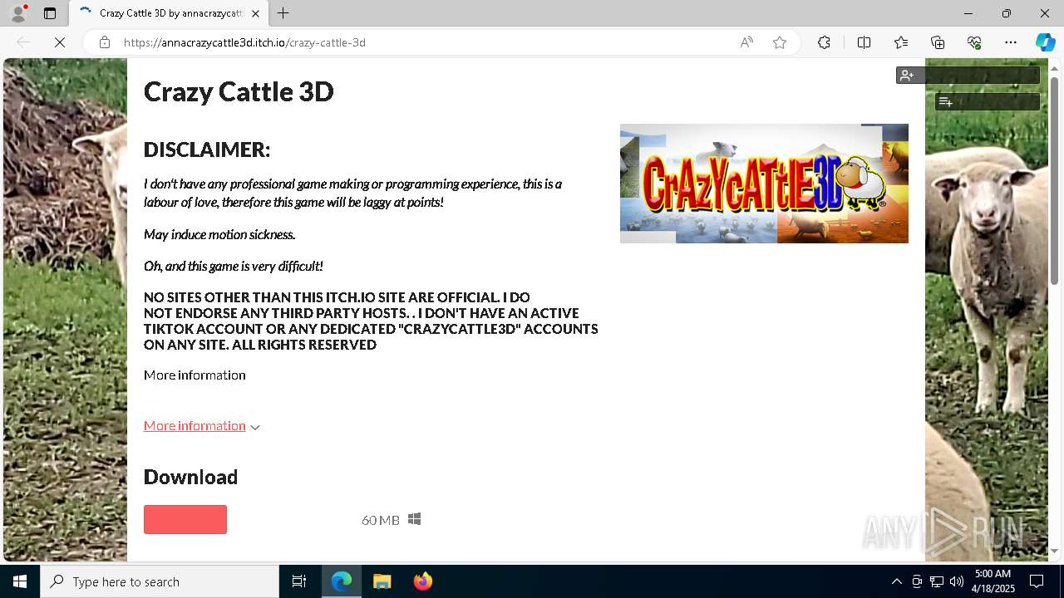
Task: Open a new tab with the plus button
Action: pyautogui.click(x=283, y=13)
